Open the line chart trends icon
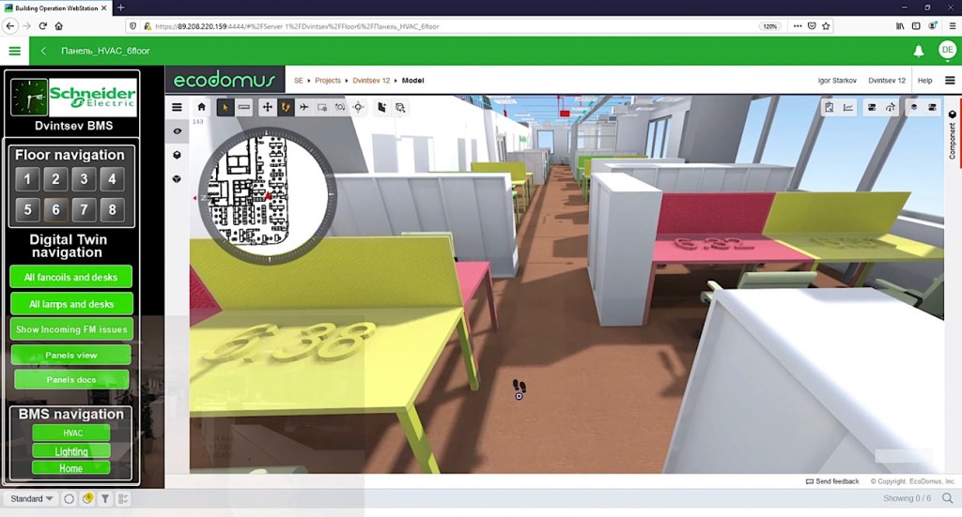Image resolution: width=962 pixels, height=517 pixels. [848, 107]
